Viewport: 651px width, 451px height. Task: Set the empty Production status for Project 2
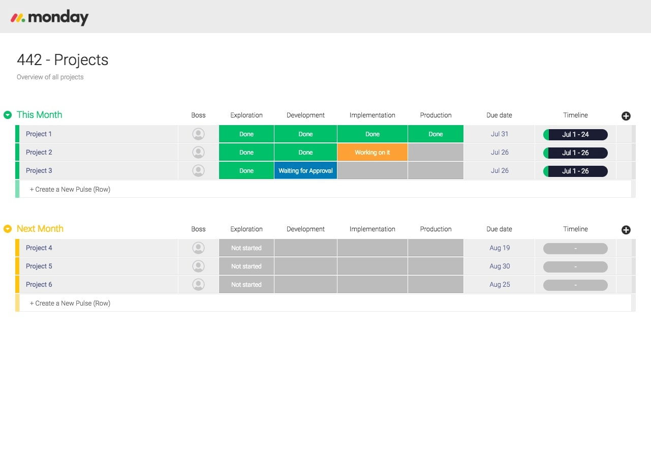pos(436,153)
